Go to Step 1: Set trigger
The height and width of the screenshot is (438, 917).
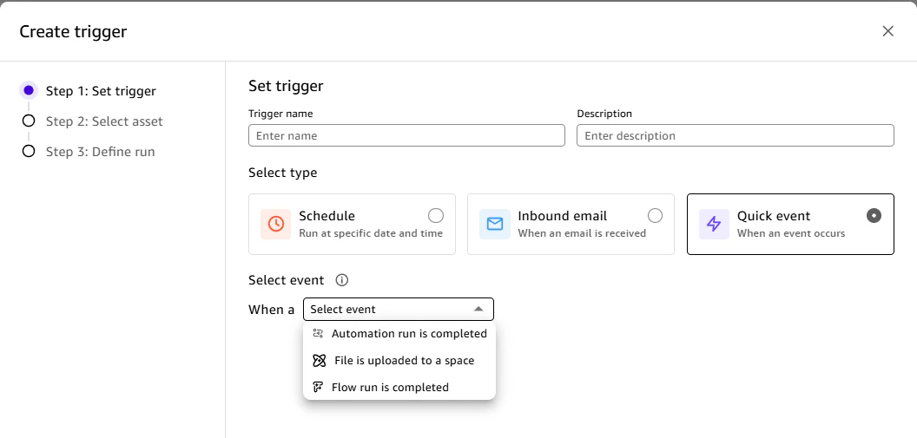(102, 91)
